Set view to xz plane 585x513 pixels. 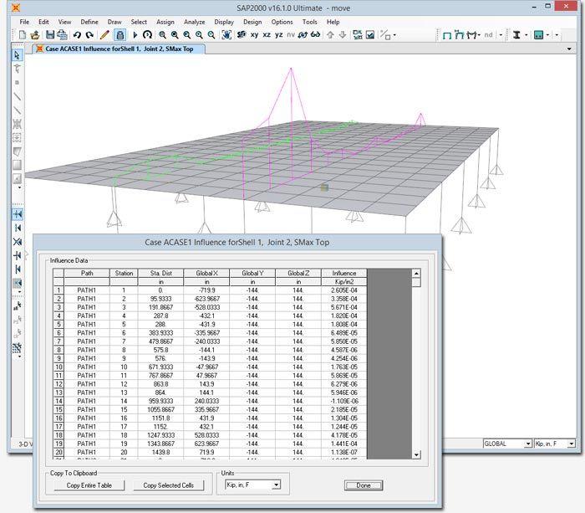coord(267,35)
